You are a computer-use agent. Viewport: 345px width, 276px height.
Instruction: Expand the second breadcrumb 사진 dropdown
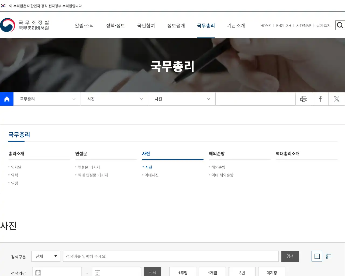115,99
